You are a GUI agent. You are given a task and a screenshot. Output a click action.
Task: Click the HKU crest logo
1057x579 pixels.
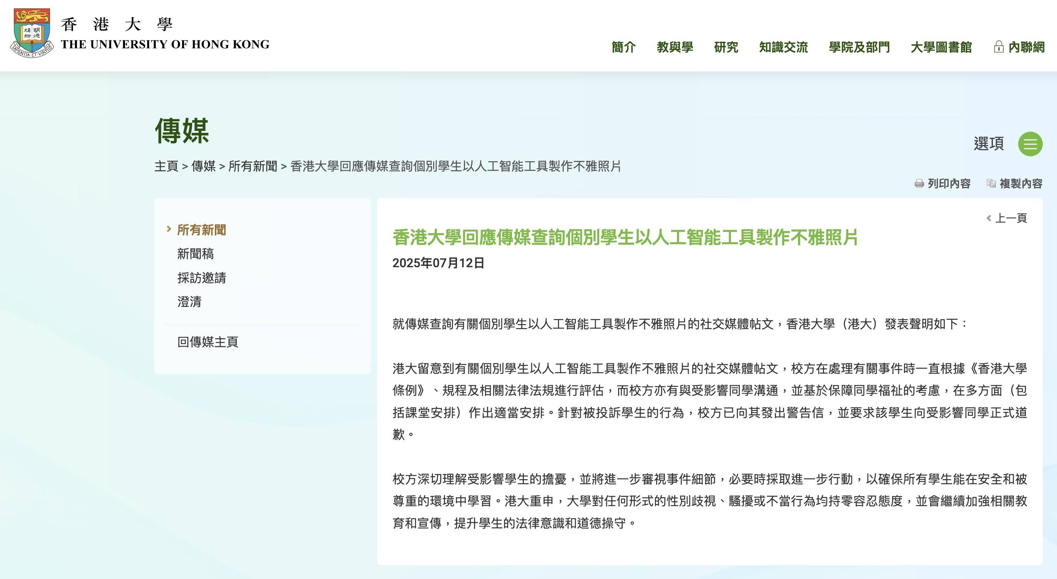pos(32,33)
